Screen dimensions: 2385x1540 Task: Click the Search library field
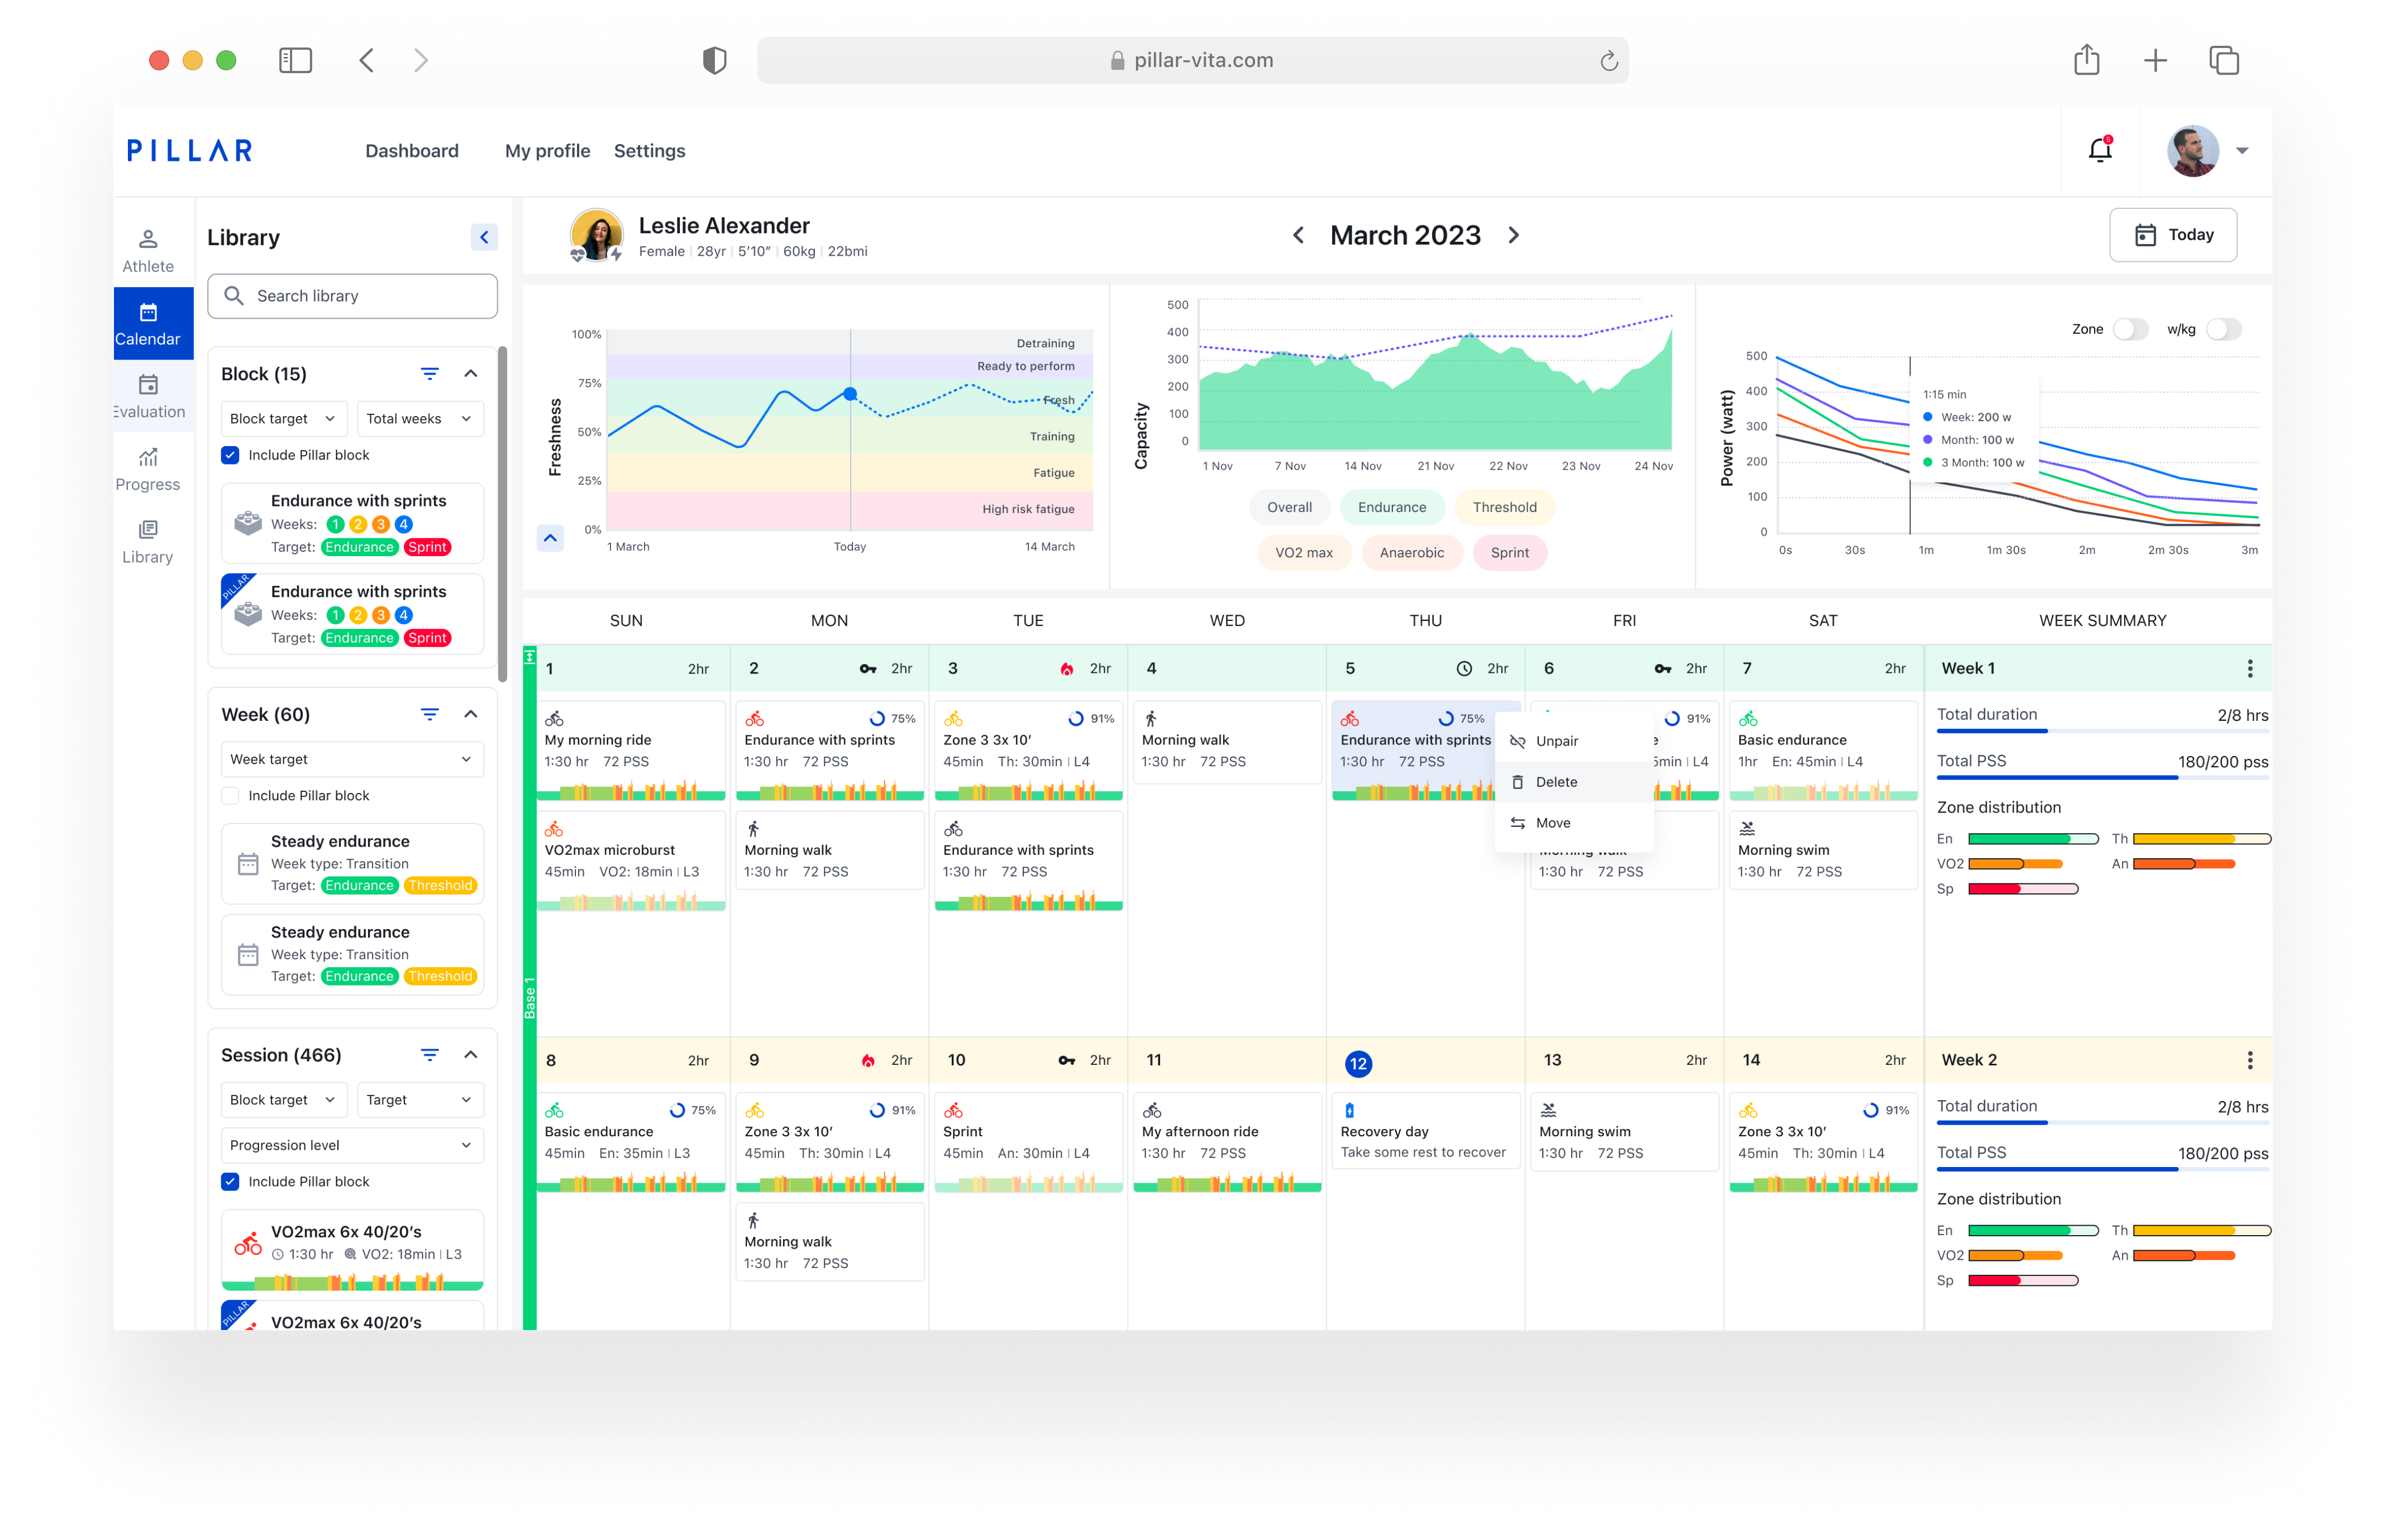pyautogui.click(x=352, y=296)
